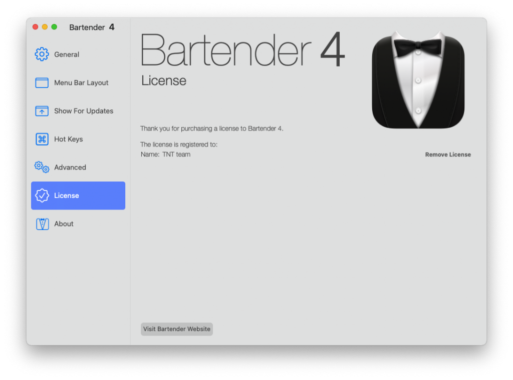This screenshot has height=380, width=513.
Task: Minimize window with yellow button
Action: click(x=45, y=27)
